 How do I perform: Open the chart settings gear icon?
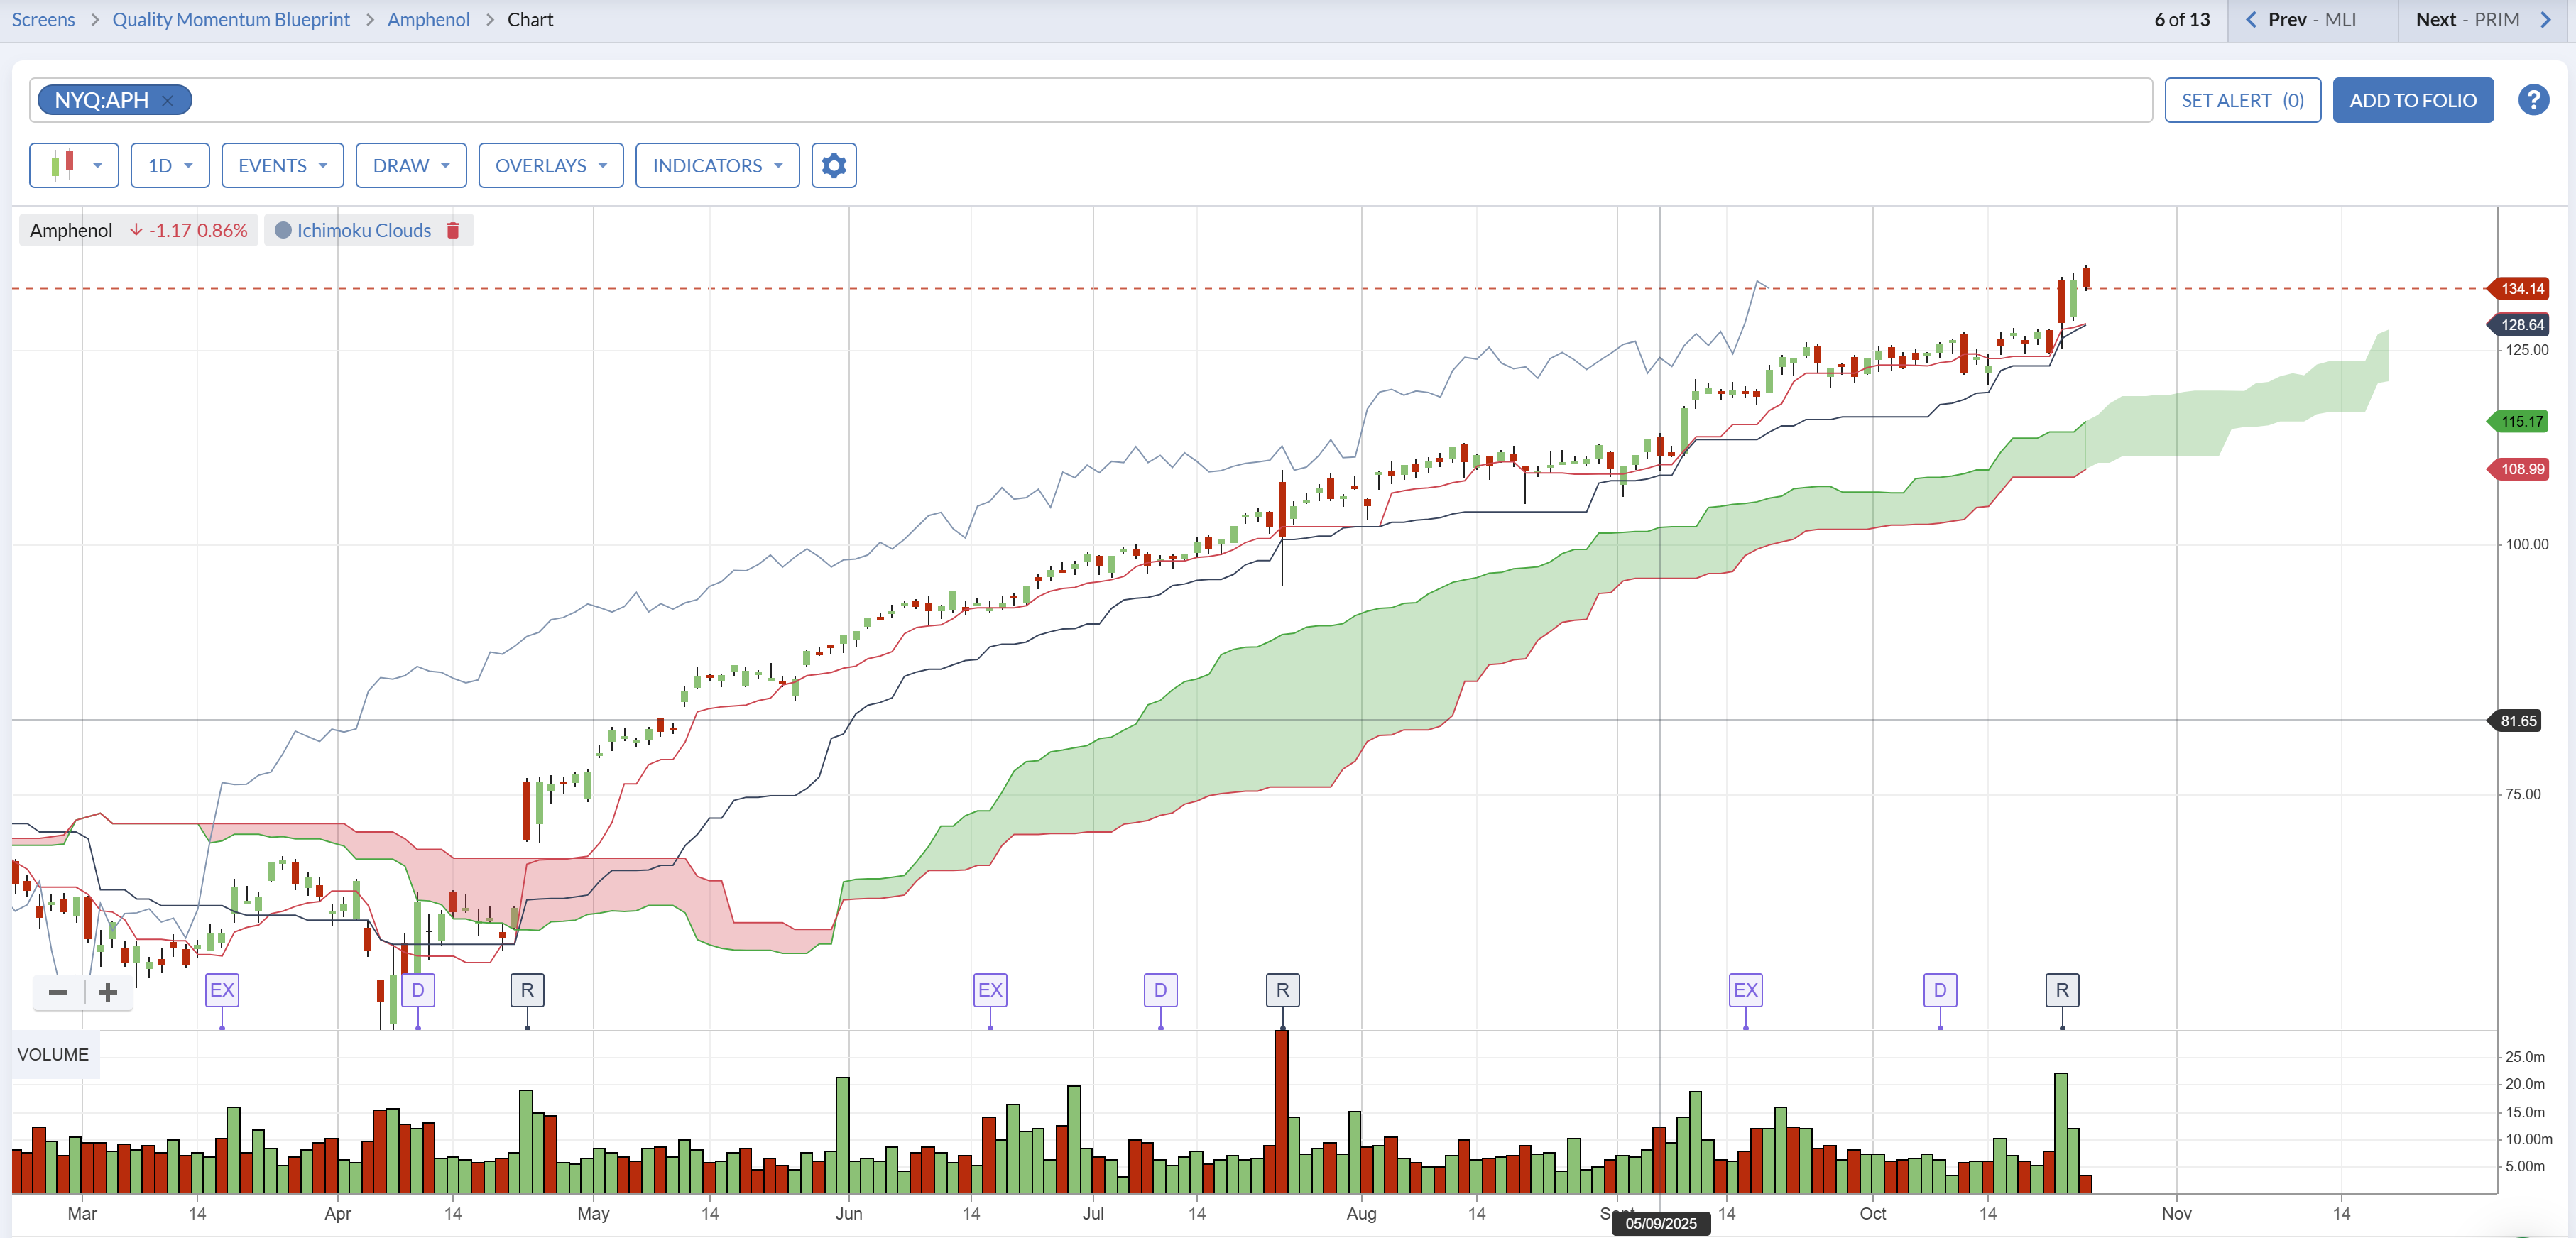pyautogui.click(x=833, y=165)
